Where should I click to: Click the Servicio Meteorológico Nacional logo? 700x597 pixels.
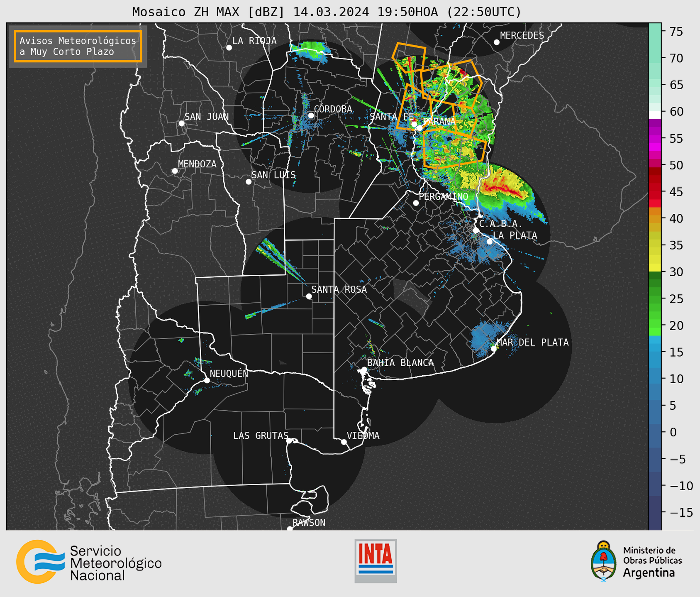pyautogui.click(x=89, y=562)
